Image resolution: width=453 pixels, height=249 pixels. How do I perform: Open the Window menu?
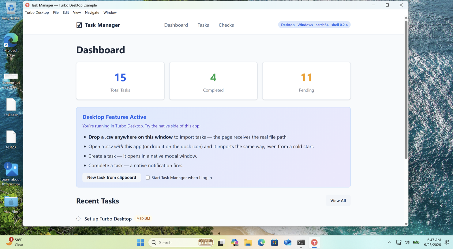tap(110, 12)
